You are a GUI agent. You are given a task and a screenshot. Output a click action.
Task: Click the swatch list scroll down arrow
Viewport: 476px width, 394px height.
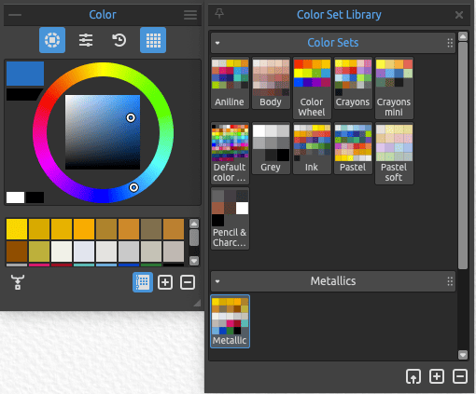point(194,261)
